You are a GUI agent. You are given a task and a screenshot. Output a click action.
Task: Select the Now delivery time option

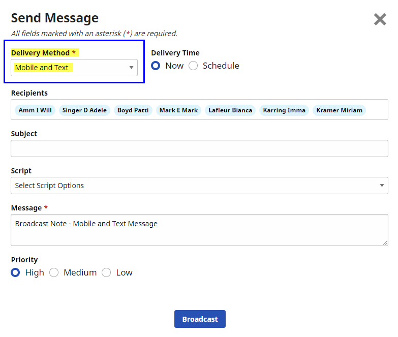(156, 66)
